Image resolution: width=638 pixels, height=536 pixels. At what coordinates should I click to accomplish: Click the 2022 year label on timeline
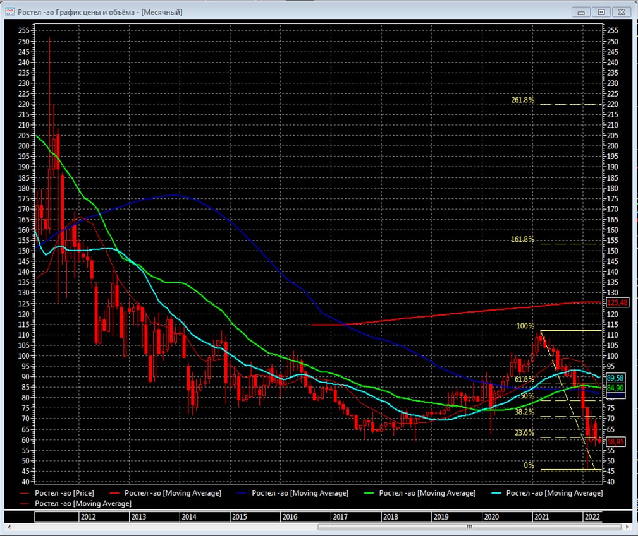pos(592,517)
